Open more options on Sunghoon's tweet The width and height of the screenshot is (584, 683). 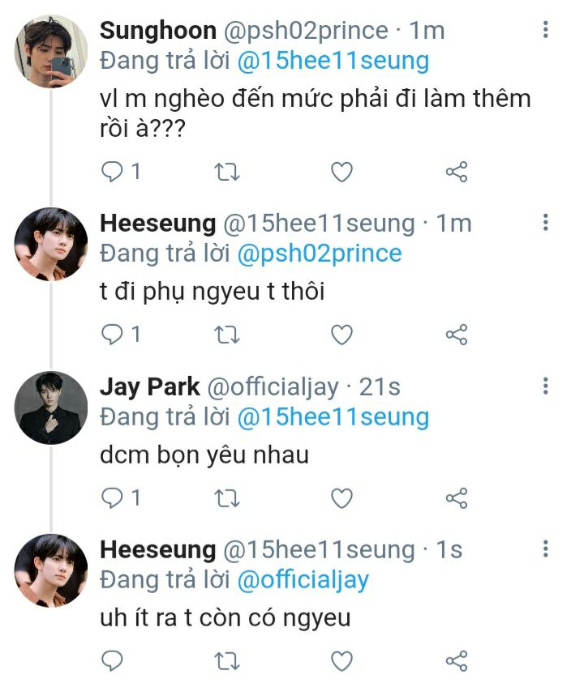[546, 31]
